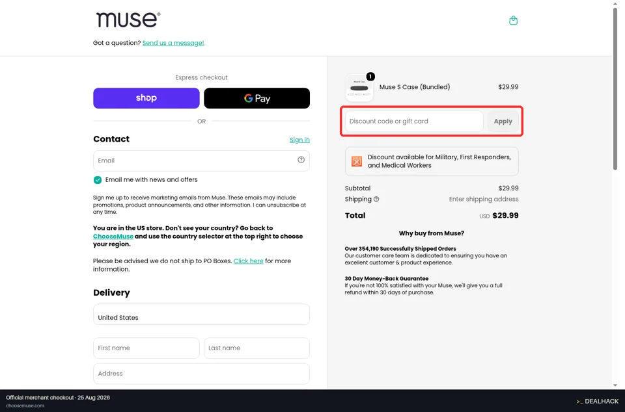Click the Shipping info question icon
Image resolution: width=625 pixels, height=412 pixels.
tap(376, 200)
